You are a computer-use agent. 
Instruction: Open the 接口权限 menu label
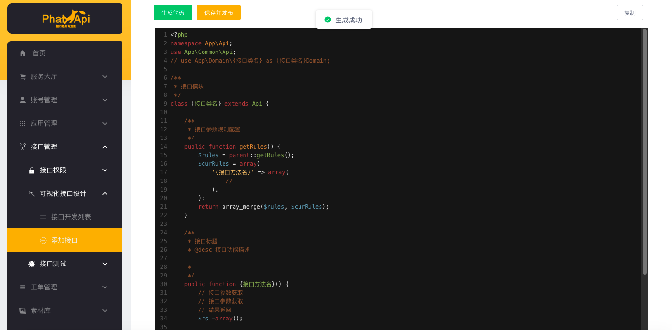[53, 170]
